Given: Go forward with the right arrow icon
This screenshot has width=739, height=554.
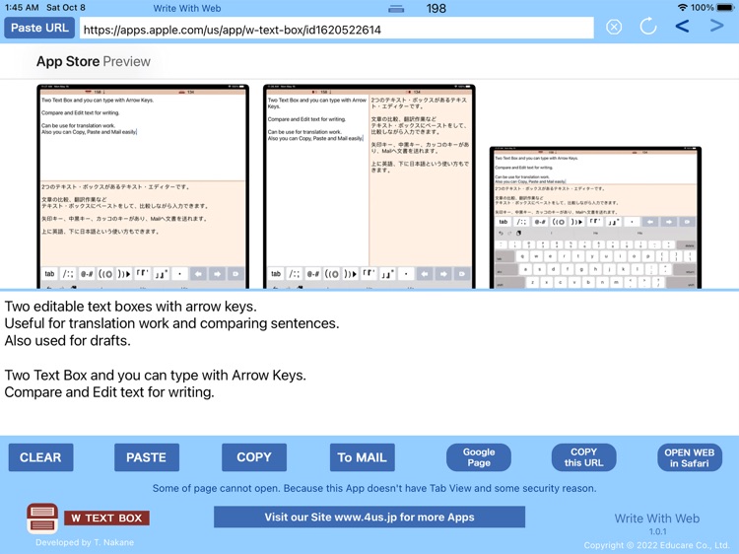Looking at the screenshot, I should pyautogui.click(x=717, y=26).
